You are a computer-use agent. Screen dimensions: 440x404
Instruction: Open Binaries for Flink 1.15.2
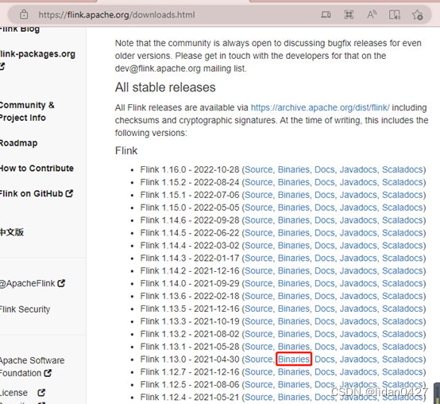(294, 182)
